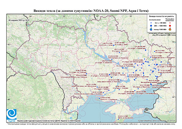The height and width of the screenshot is (129, 182).
Task: Click the blue flame legend icon
Action: coord(151,29)
